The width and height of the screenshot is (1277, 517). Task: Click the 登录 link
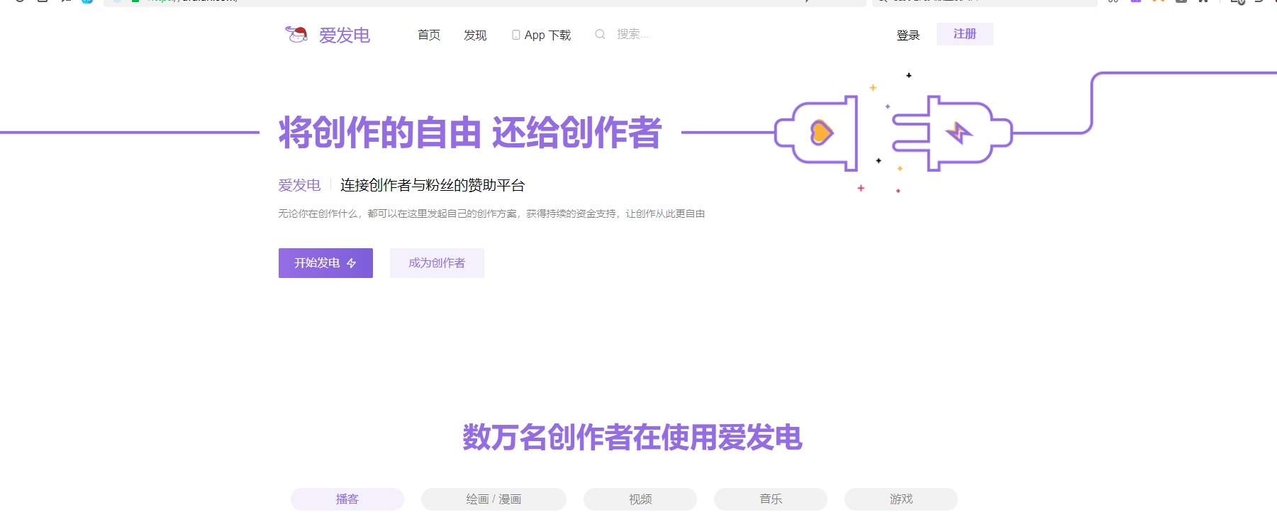coord(908,35)
